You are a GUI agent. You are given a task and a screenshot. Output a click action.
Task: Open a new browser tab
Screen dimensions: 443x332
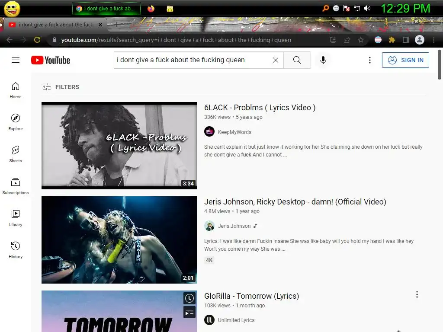[116, 25]
